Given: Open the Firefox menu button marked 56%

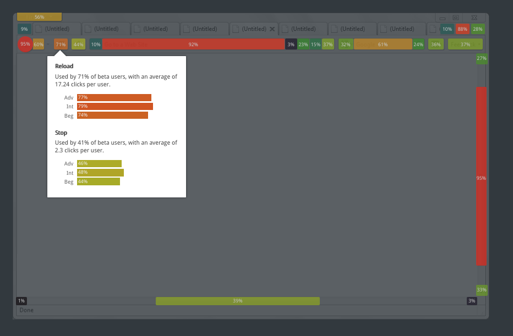Looking at the screenshot, I should tap(39, 16).
